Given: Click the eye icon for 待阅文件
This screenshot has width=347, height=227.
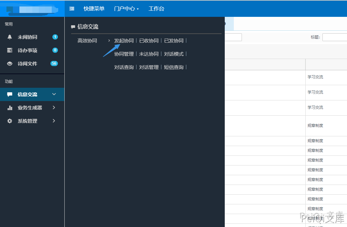Looking at the screenshot, I should (10, 64).
